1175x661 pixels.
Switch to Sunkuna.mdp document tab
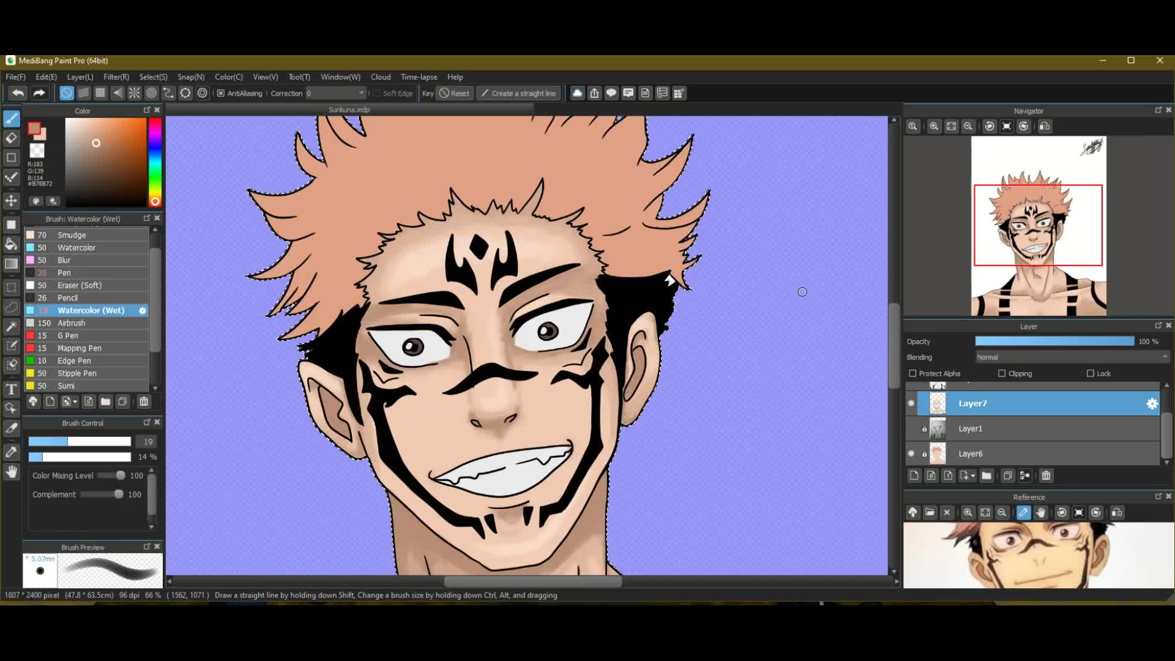pos(349,110)
